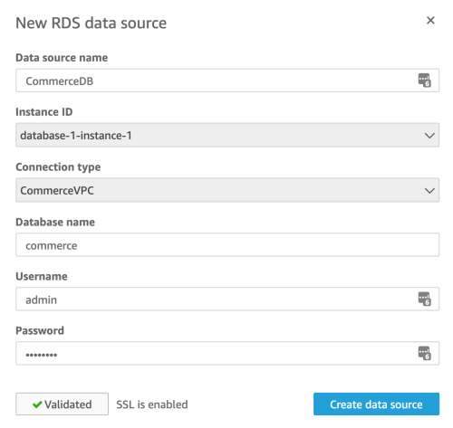
Task: Click the SSL is enabled text
Action: (152, 404)
